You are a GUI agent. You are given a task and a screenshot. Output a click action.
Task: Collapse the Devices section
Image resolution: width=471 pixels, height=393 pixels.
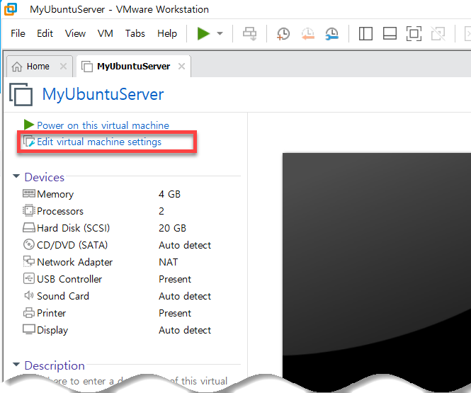(x=16, y=176)
